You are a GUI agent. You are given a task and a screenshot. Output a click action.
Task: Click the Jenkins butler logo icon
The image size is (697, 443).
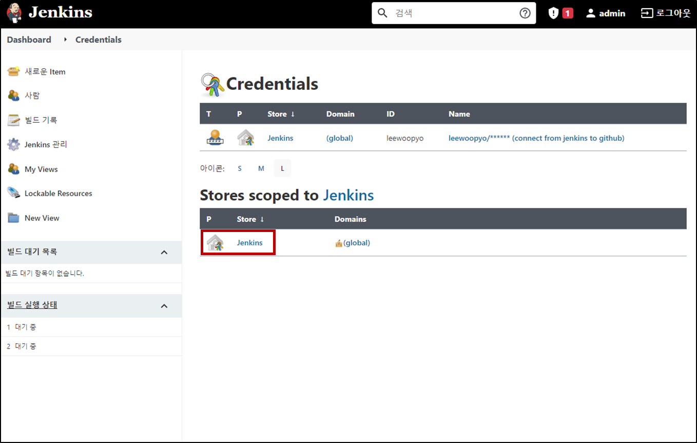point(15,13)
